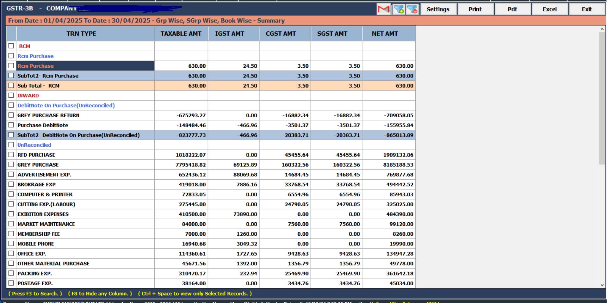This screenshot has height=303, width=607.
Task: Click the TRN TYPE column header
Action: (x=81, y=34)
